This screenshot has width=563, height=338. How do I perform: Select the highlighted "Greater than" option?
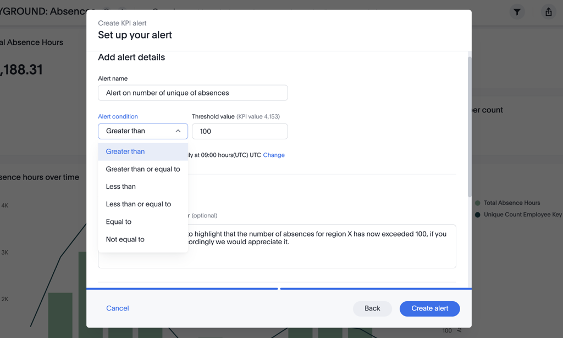click(x=125, y=151)
